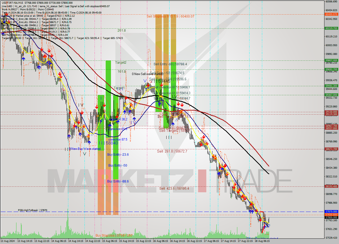The height and width of the screenshot is (244, 339).
Task: Click the Sell 261.8 | 58672.7 label
Action: [x=172, y=151]
